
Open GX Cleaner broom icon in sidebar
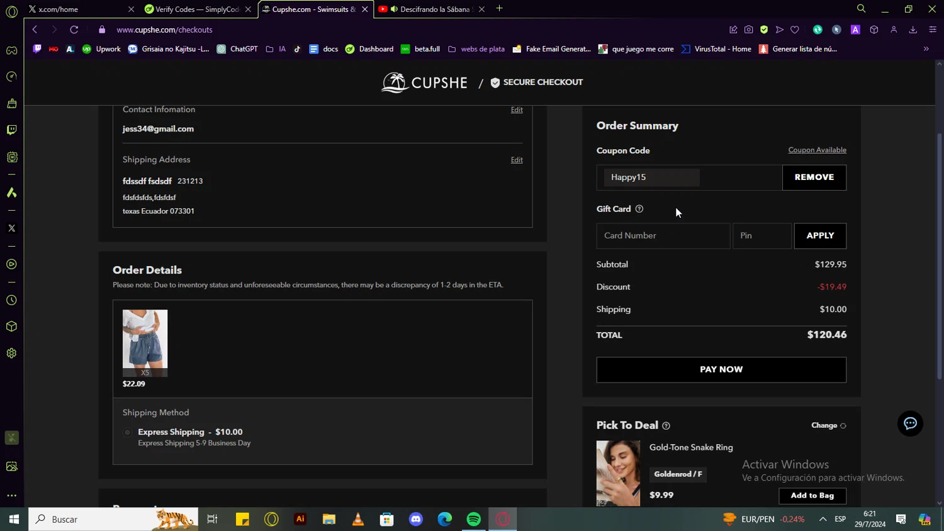pyautogui.click(x=11, y=103)
